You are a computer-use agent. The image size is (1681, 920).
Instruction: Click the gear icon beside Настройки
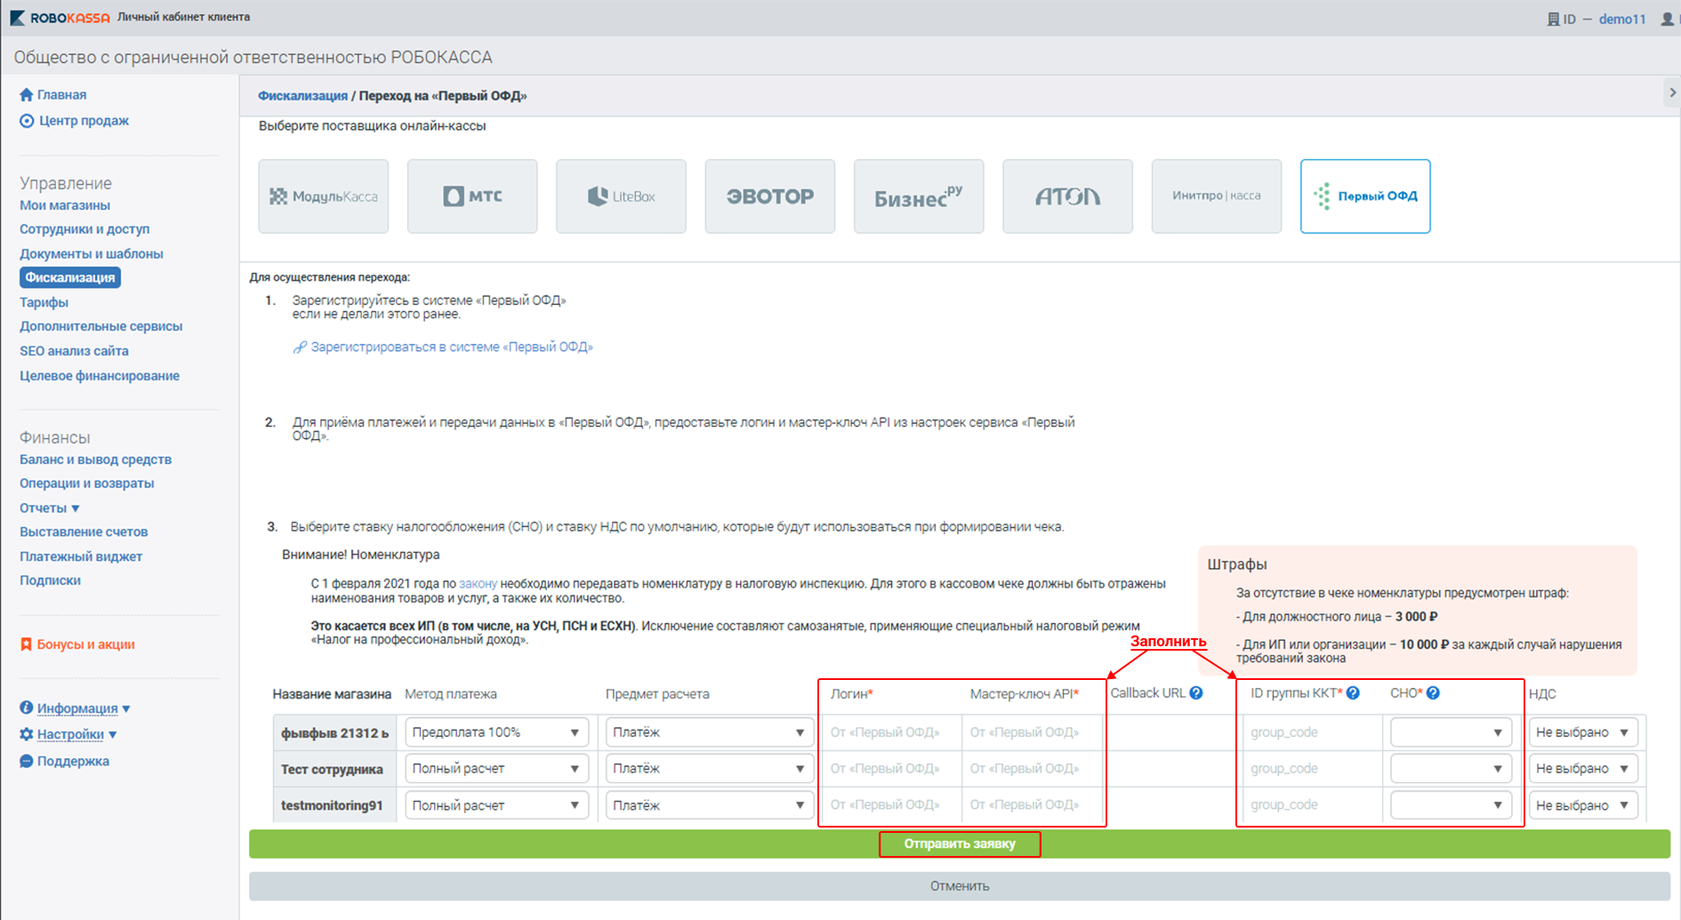pos(27,734)
